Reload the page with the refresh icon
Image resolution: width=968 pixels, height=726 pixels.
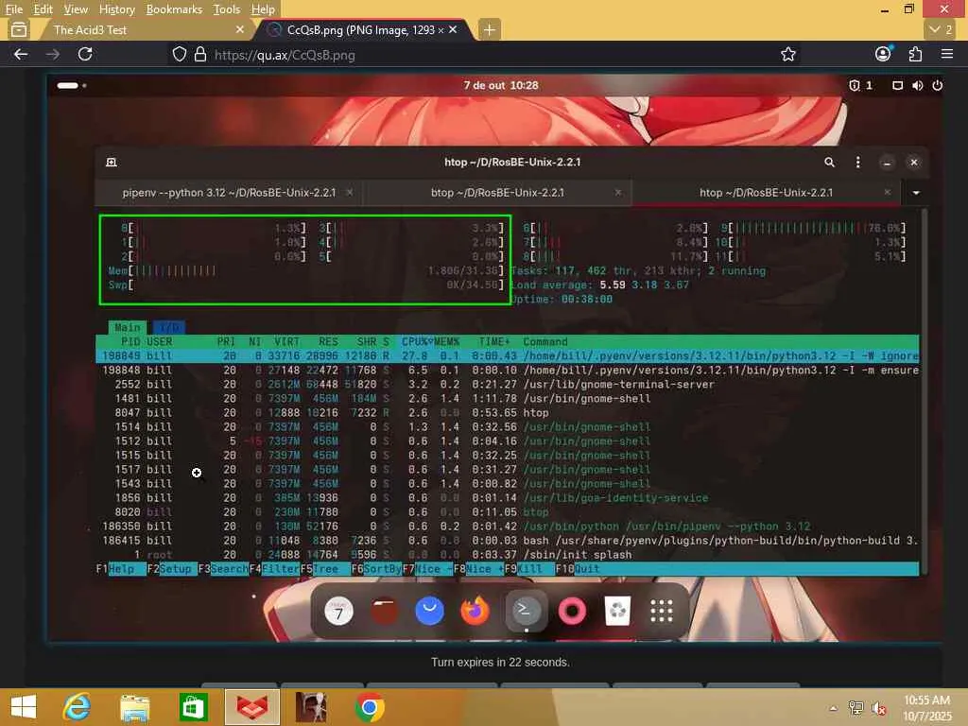click(85, 54)
